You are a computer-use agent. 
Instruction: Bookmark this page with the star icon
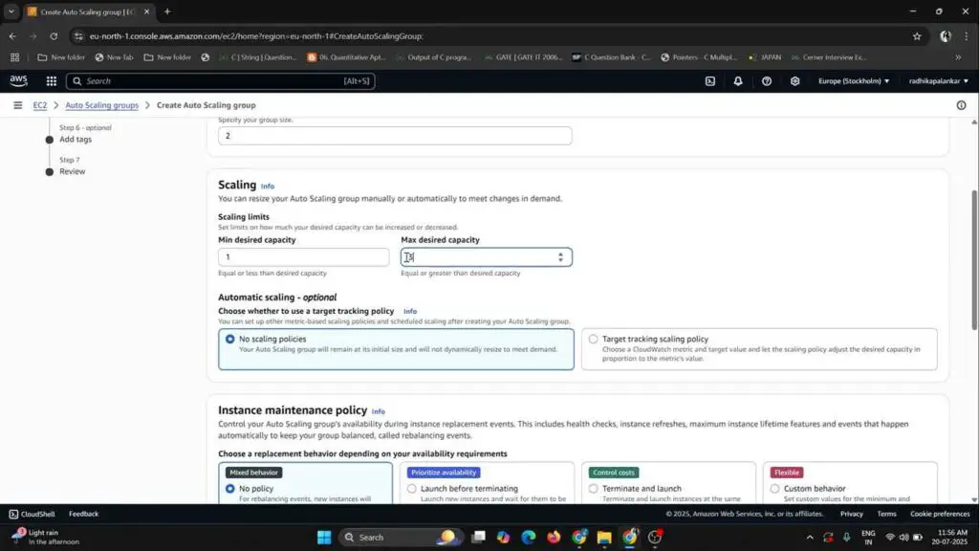[917, 36]
